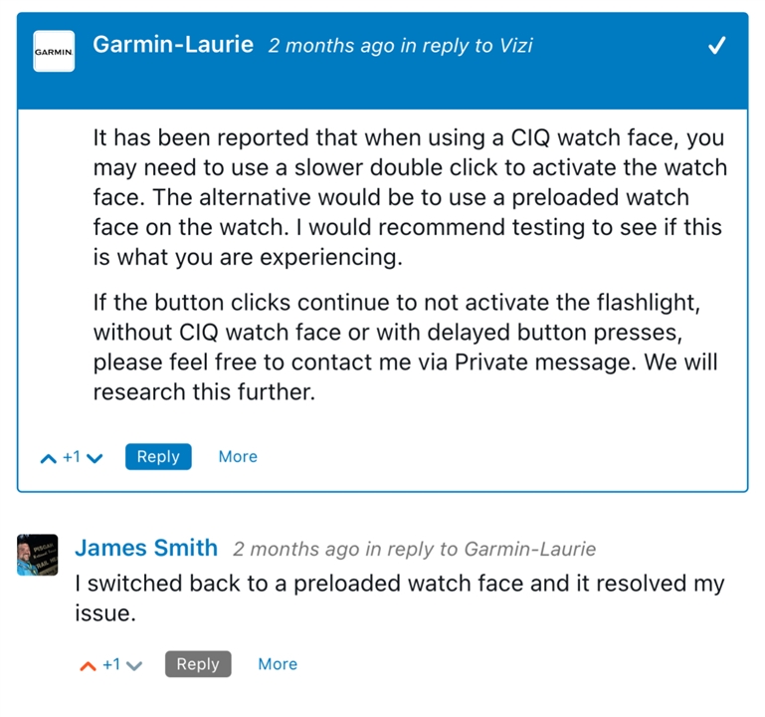Upvote Garmin-Laurie's reply

click(49, 458)
